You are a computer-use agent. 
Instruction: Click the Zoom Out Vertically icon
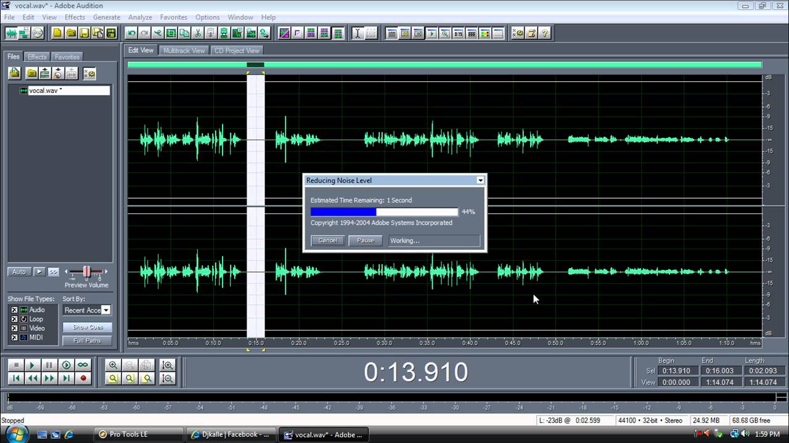coord(167,379)
